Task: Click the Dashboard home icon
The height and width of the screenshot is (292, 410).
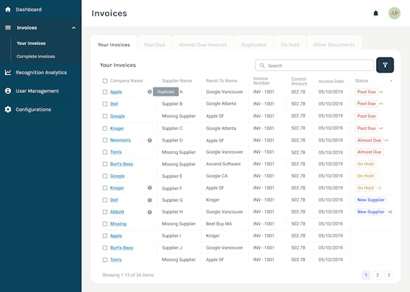Action: (x=8, y=10)
